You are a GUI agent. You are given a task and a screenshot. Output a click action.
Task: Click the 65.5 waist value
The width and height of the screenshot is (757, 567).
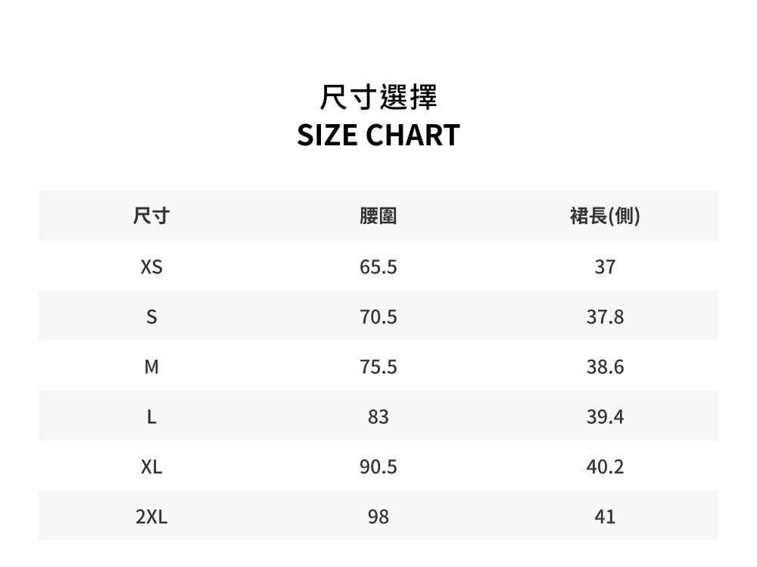point(378,266)
